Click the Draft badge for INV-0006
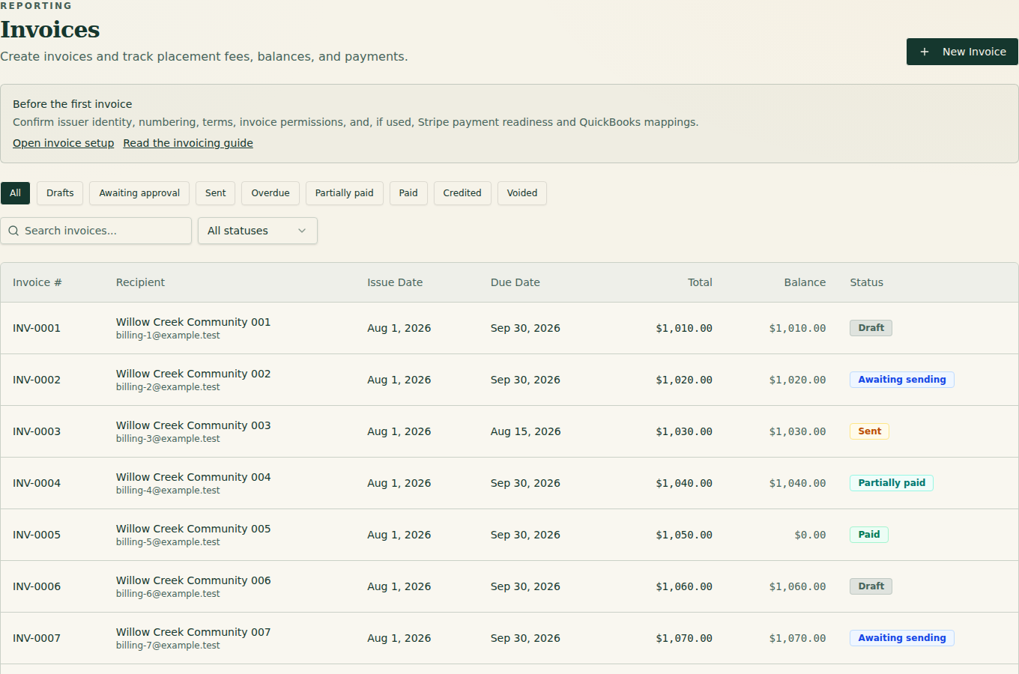Screen dimensions: 1019x674 (x=871, y=586)
